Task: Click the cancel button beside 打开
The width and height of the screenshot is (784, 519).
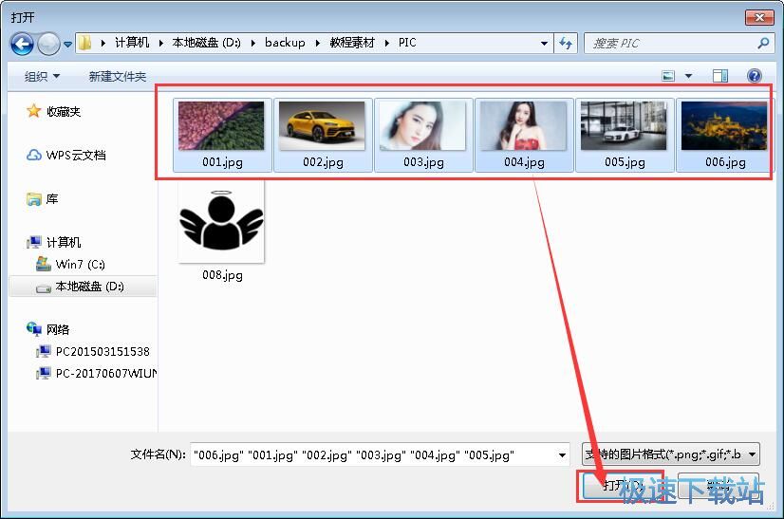Action: tap(718, 486)
